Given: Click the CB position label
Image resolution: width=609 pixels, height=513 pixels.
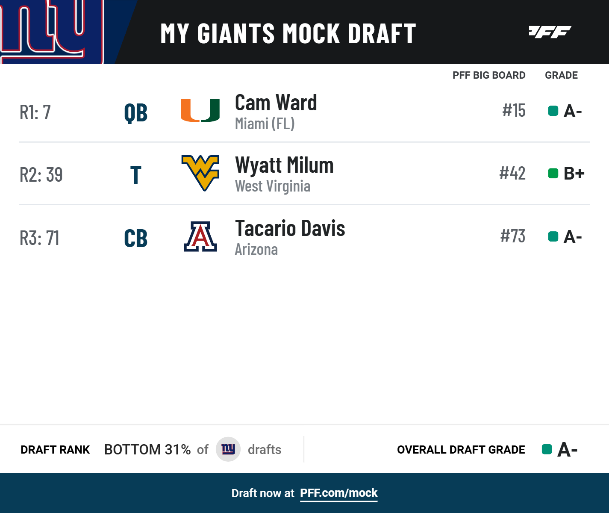Looking at the screenshot, I should [x=135, y=238].
